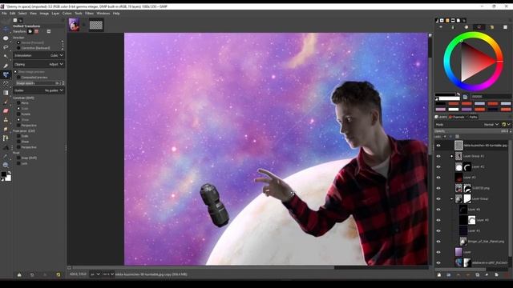Set transform target to Selection icon
This screenshot has width=513, height=288.
point(36,31)
